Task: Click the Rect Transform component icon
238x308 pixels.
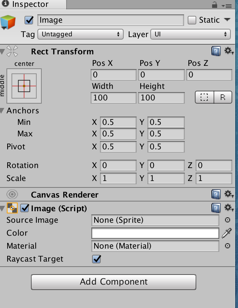Action: [12, 51]
